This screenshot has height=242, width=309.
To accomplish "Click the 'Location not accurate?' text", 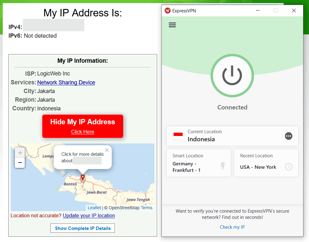I will (36, 215).
